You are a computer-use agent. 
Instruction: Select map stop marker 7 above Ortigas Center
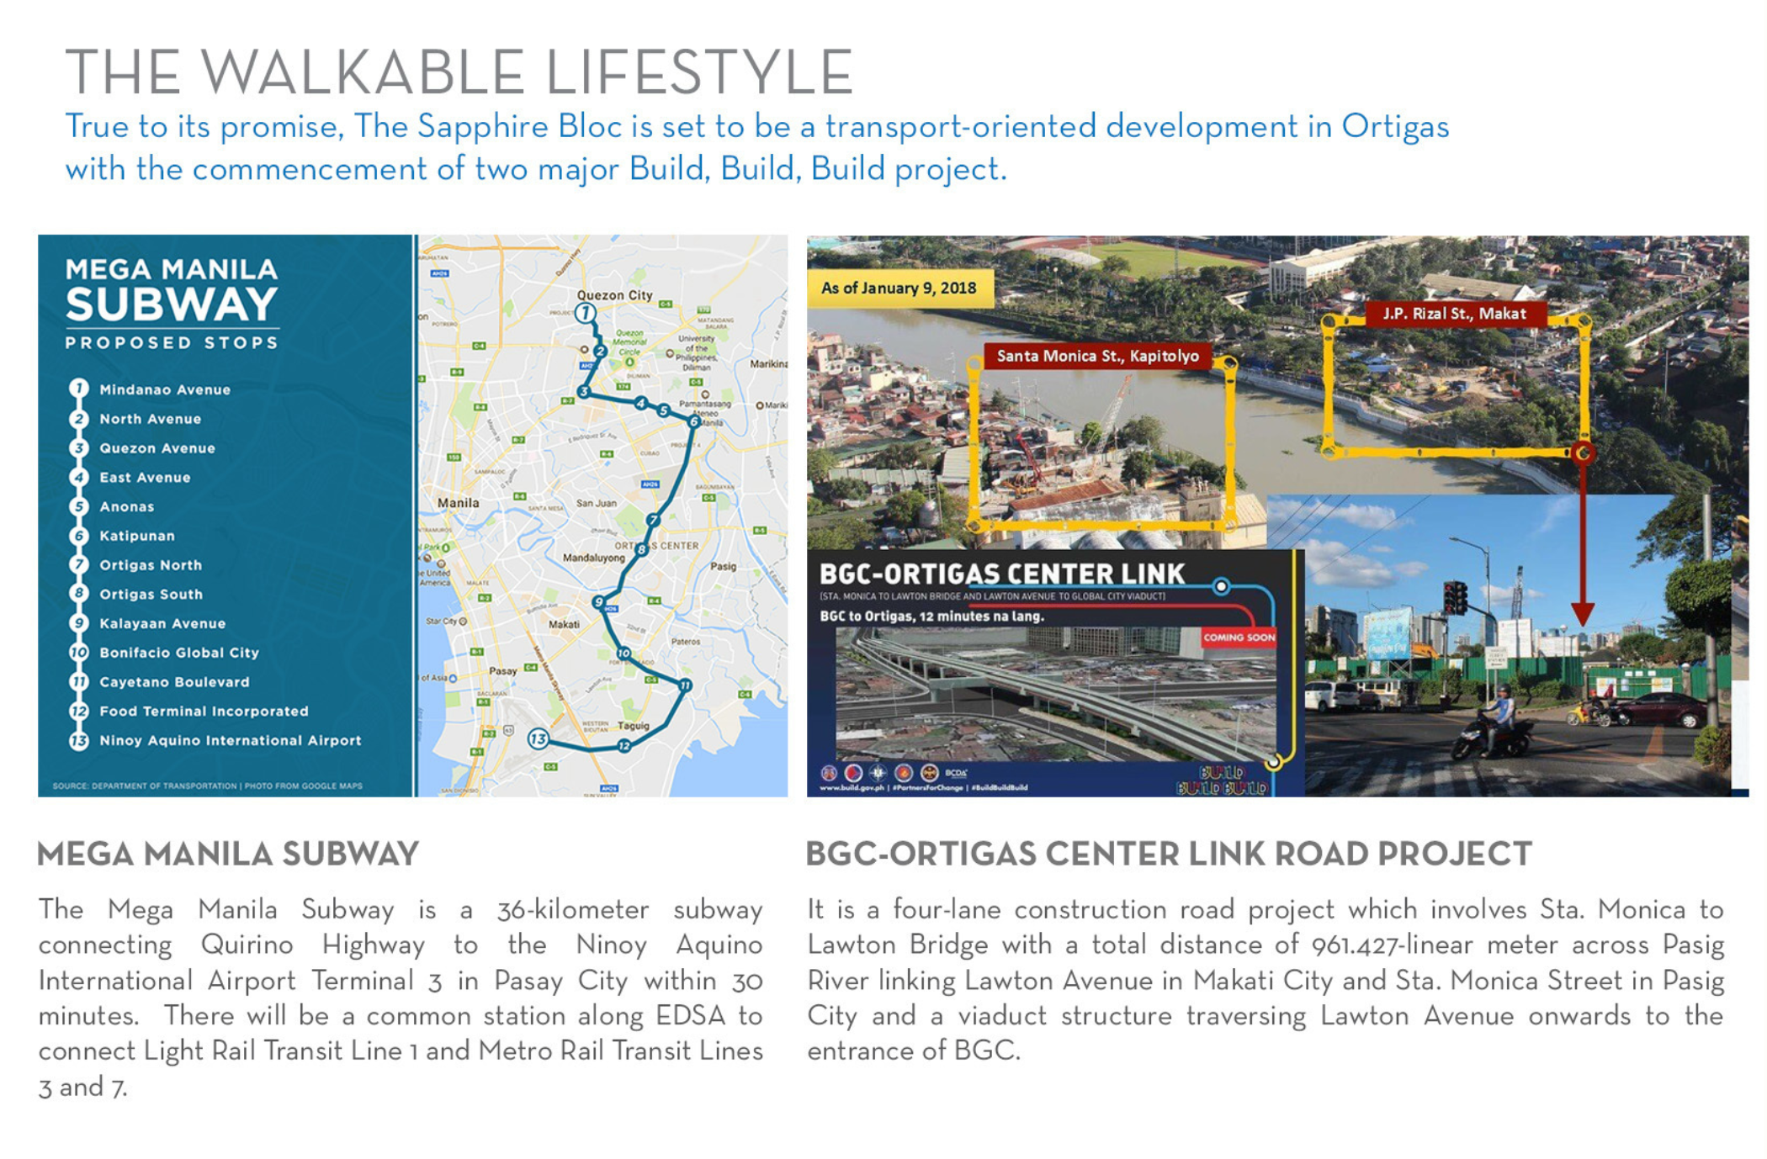tap(652, 520)
